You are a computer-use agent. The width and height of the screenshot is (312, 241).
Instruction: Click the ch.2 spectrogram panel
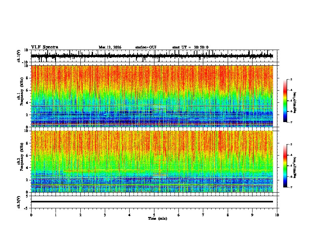click(152, 161)
